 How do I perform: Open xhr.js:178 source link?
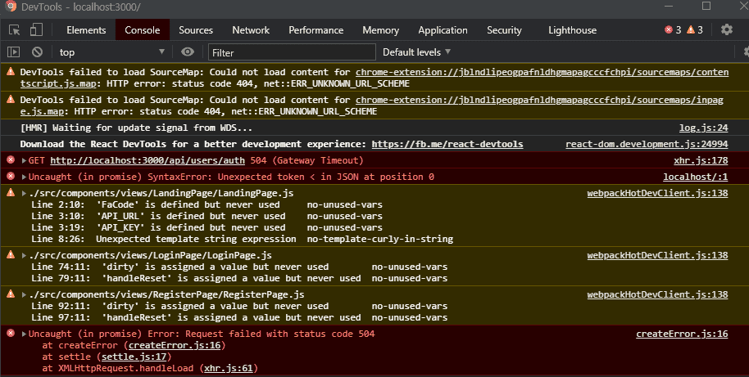click(x=701, y=160)
